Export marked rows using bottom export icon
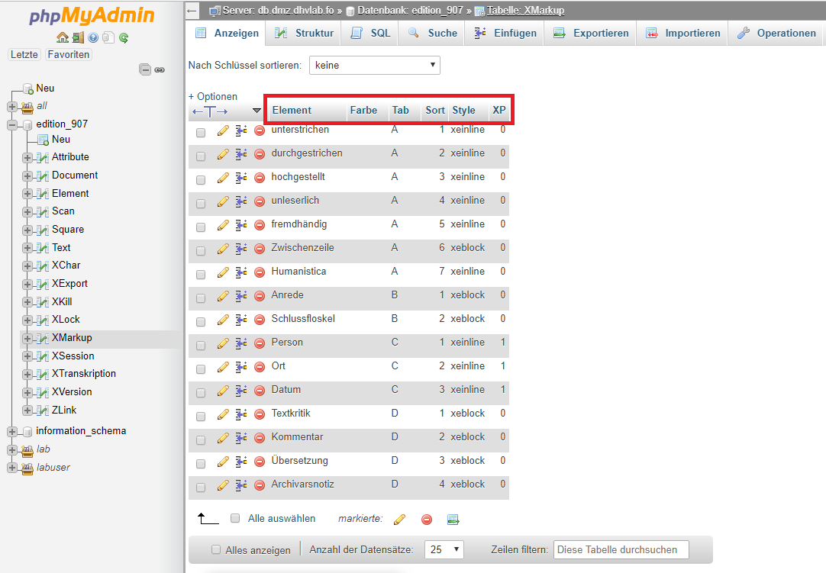This screenshot has height=573, width=826. [453, 520]
